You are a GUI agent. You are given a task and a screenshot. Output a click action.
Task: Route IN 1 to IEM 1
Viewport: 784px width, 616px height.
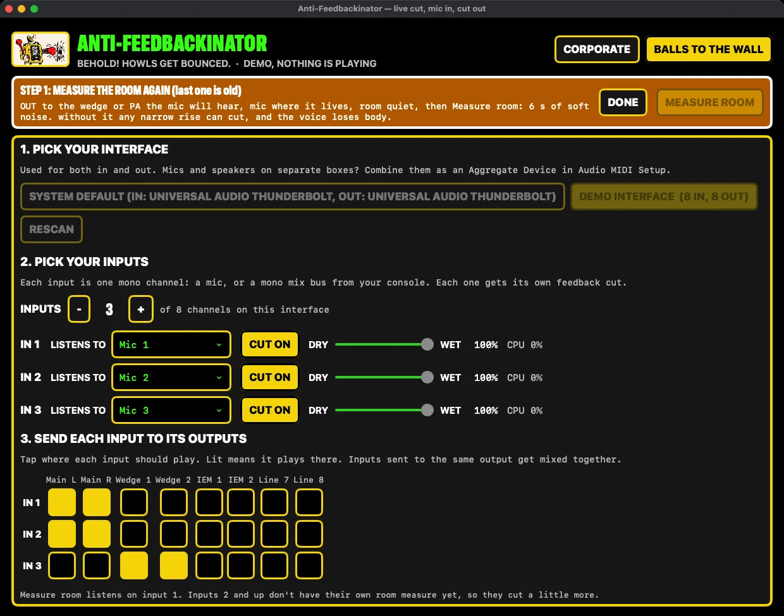tap(209, 502)
